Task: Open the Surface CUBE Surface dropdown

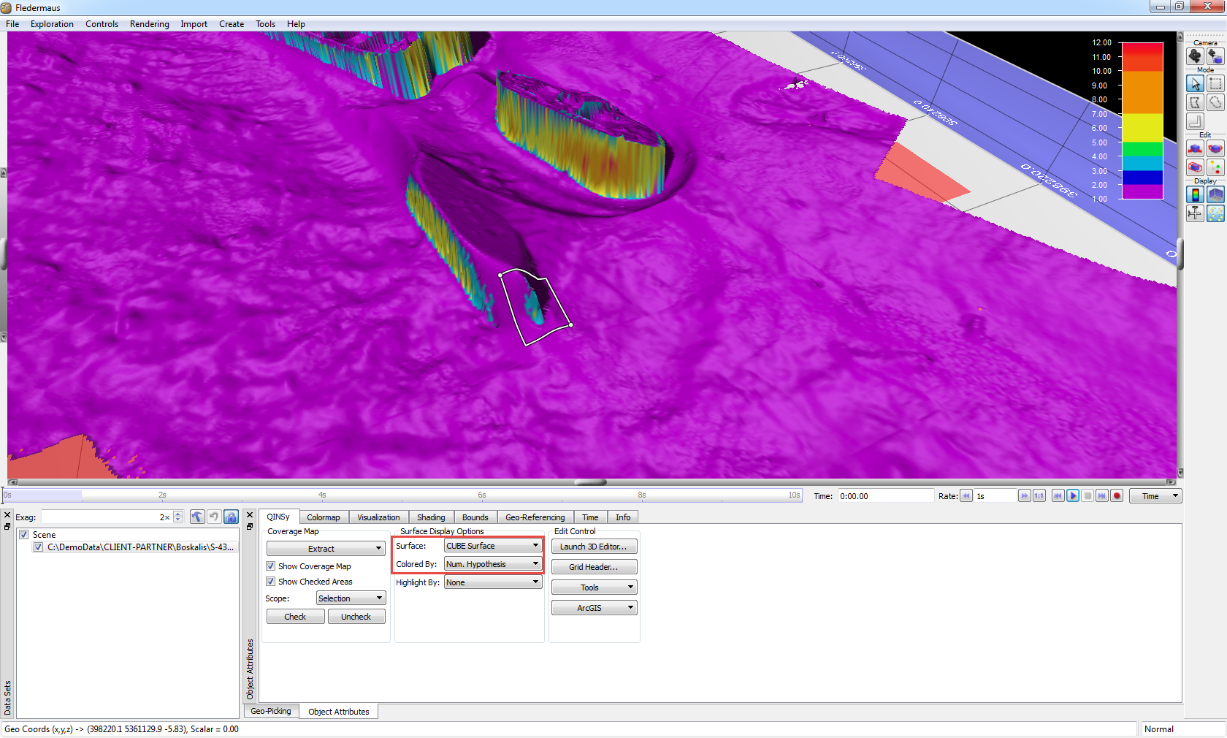Action: [x=492, y=546]
